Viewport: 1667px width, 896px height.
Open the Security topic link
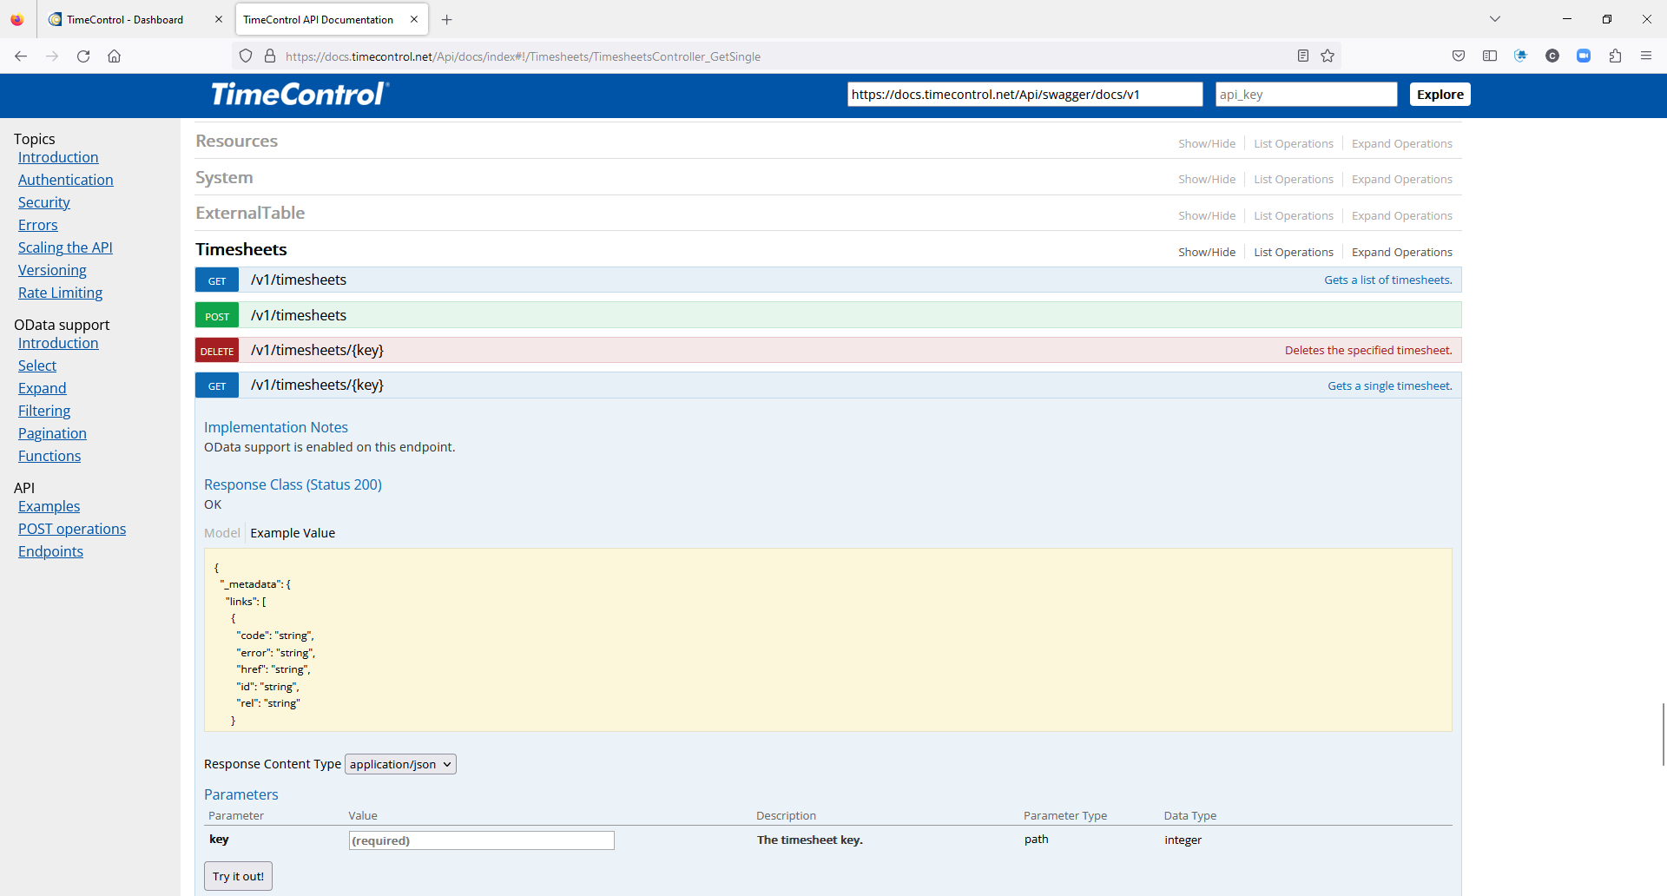click(44, 202)
